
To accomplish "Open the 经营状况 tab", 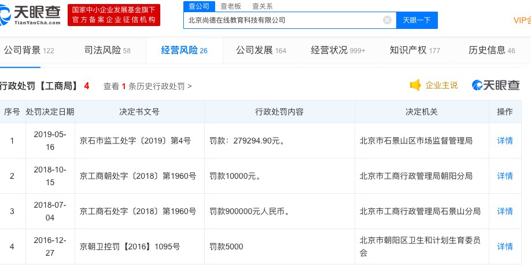I will [338, 50].
